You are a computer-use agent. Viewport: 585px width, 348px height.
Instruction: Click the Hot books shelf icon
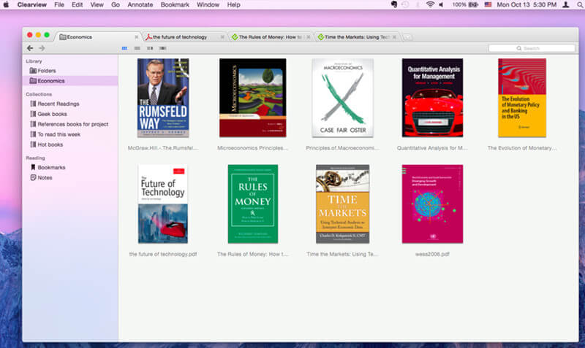[33, 144]
